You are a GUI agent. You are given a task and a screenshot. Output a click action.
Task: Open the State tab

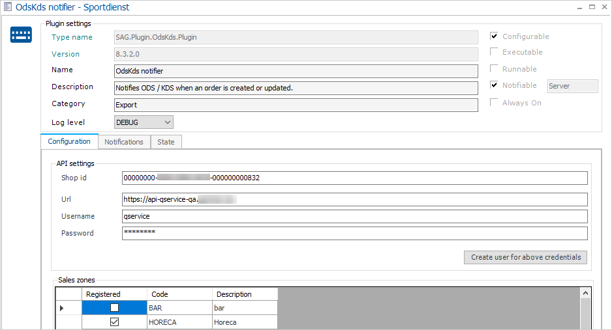tap(166, 142)
